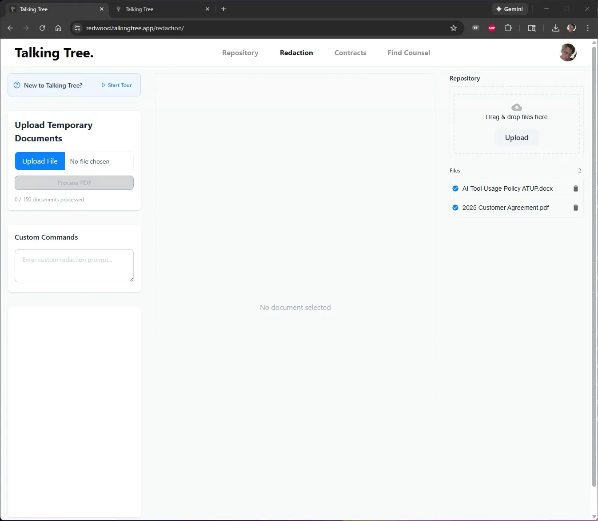Open the Redaction navigation item
The image size is (598, 521).
click(296, 52)
